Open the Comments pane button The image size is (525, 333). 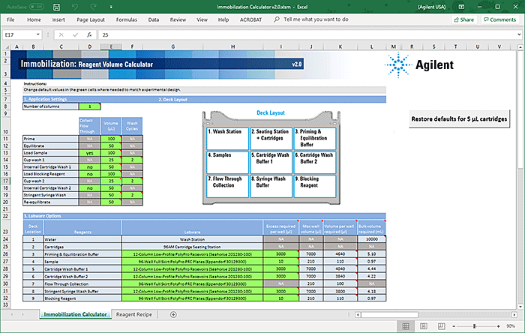pos(501,19)
